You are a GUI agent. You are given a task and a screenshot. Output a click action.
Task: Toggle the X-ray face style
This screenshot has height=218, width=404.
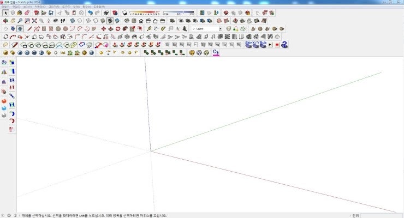tap(73, 21)
